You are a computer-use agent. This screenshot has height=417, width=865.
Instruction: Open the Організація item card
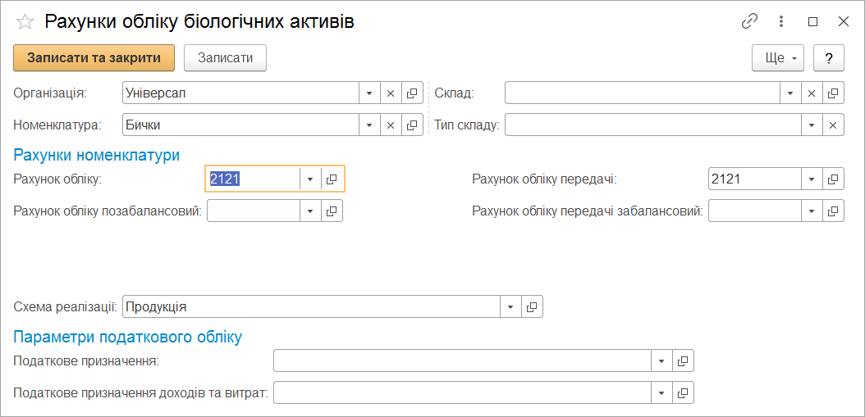[x=411, y=93]
